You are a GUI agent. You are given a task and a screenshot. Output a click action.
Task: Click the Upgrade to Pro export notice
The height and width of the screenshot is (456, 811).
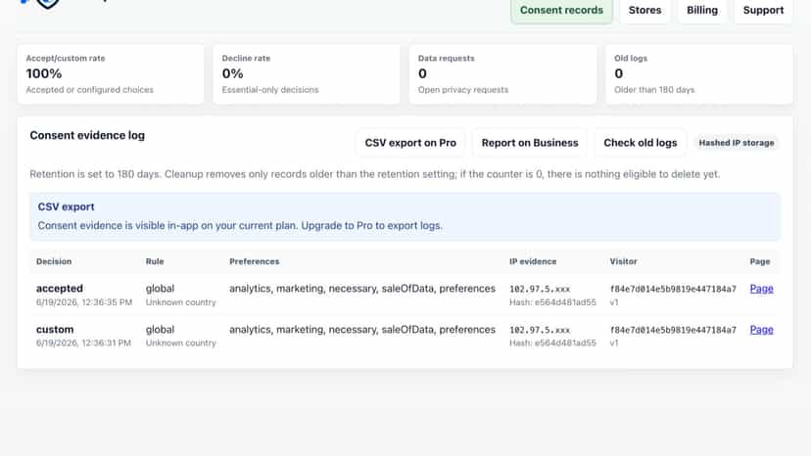coord(405,216)
